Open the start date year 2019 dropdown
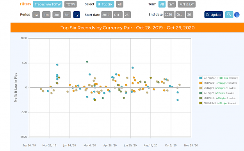This screenshot has height=151, width=244. 107,15
